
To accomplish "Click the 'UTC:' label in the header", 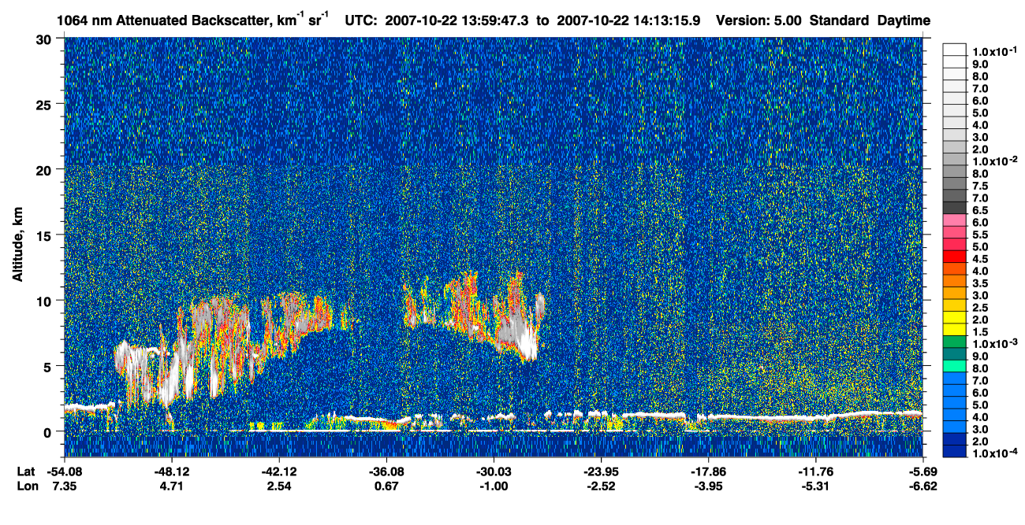I will 361,20.
